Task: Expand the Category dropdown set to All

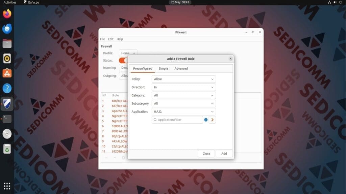Action: point(183,95)
